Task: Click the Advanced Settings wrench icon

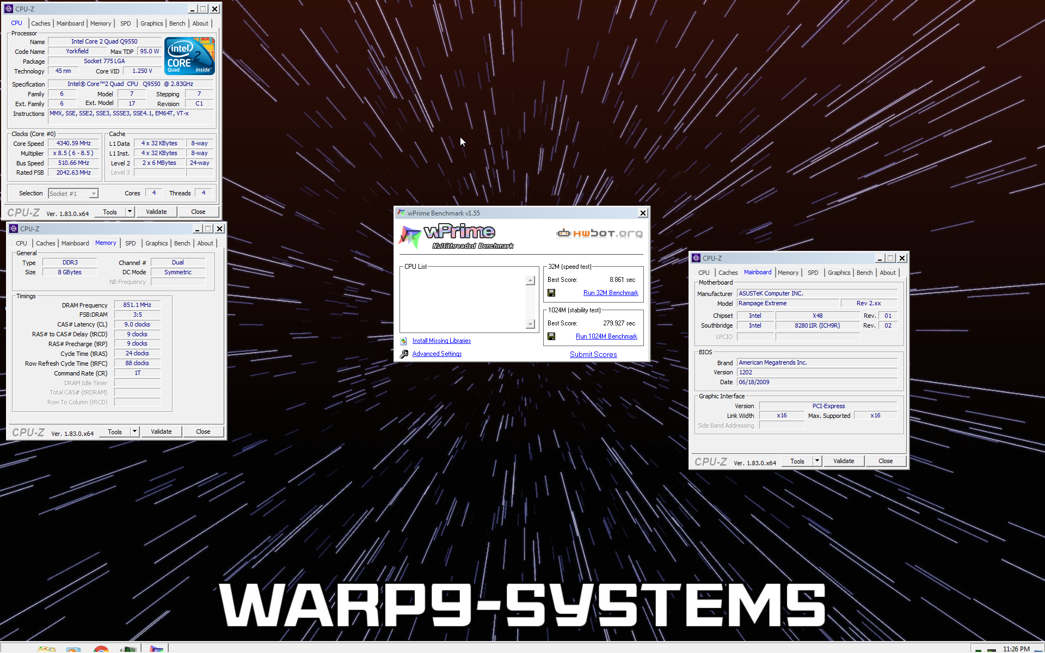Action: (x=404, y=354)
